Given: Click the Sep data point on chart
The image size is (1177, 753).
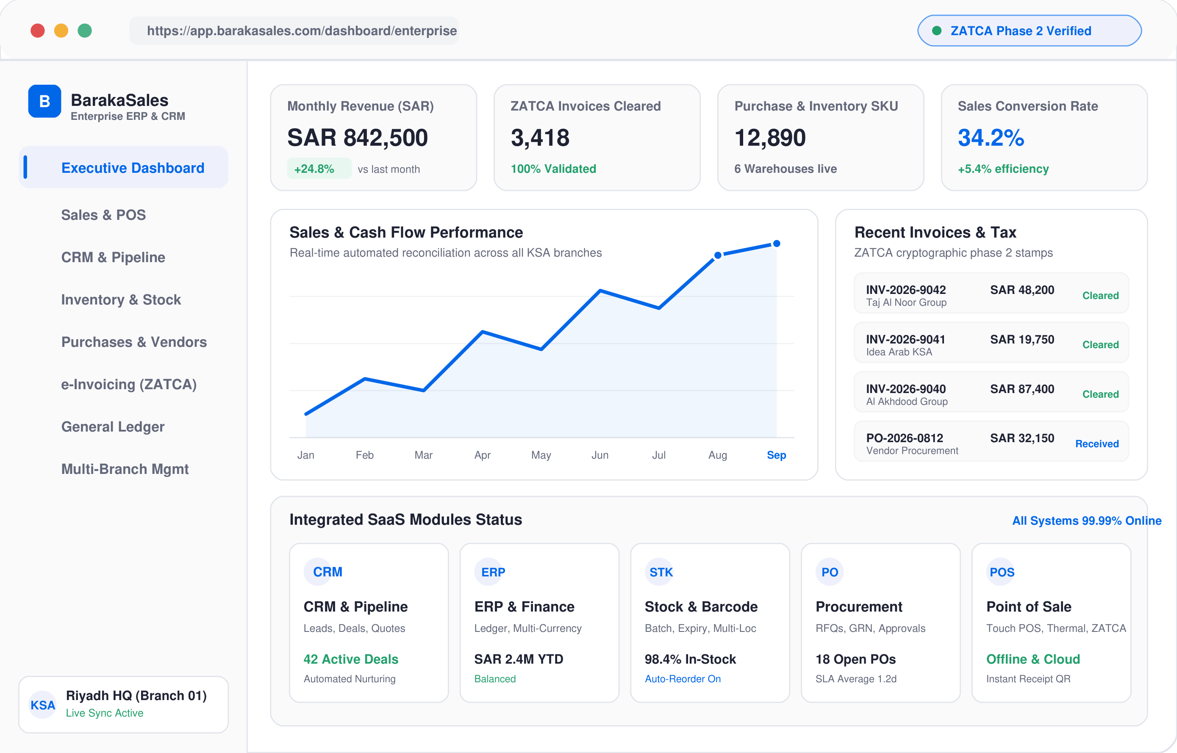Looking at the screenshot, I should 776,244.
